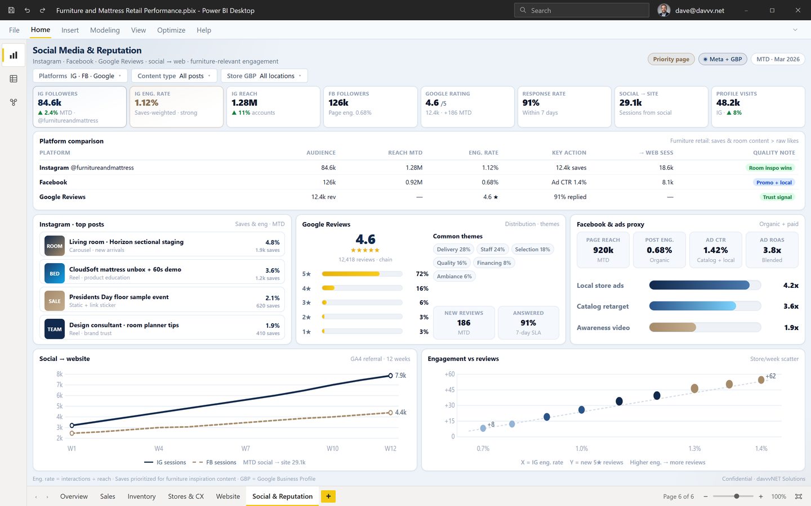The width and height of the screenshot is (811, 506).
Task: Click the Room inspo wins tag
Action: pos(770,168)
